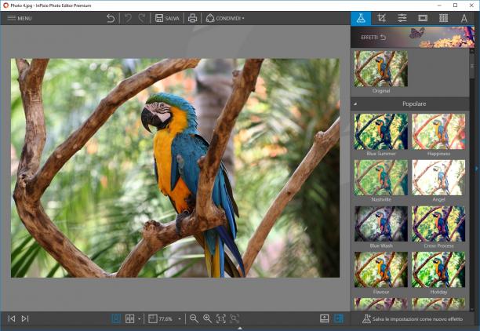Go to next photo
Viewport: 480px width, 331px height.
click(25, 318)
